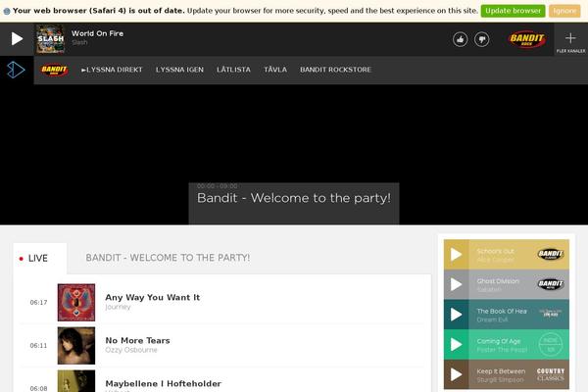Viewport: 588px width, 392px height.
Task: Select the LIVE tab
Action: point(40,259)
